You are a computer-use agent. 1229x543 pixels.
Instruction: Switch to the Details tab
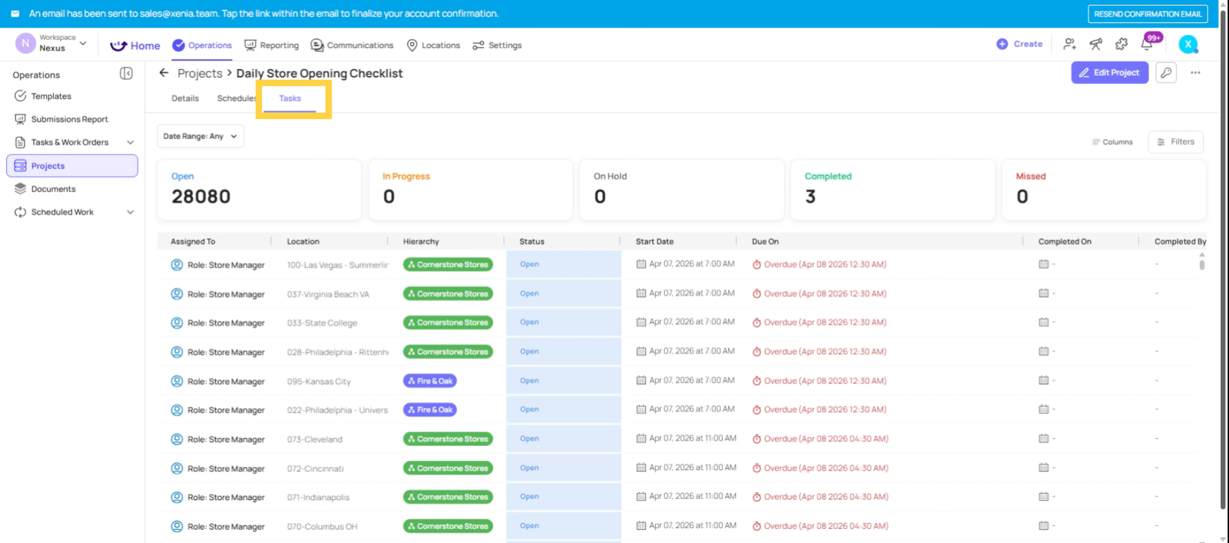(x=185, y=99)
